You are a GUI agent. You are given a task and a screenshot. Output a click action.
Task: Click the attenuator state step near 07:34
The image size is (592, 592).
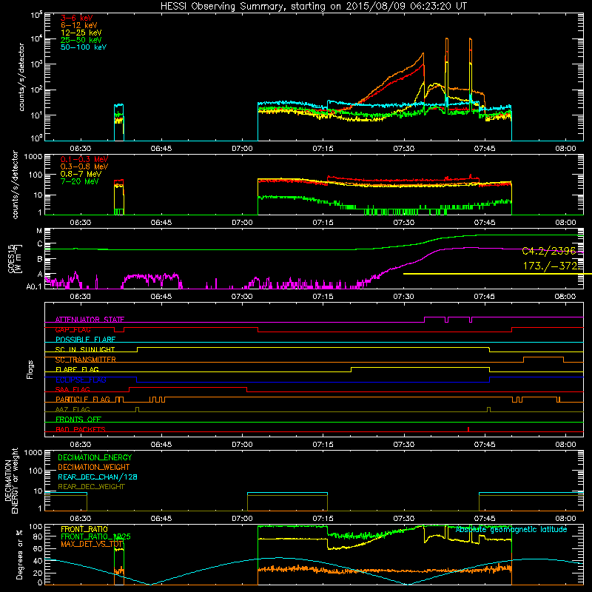pyautogui.click(x=425, y=320)
